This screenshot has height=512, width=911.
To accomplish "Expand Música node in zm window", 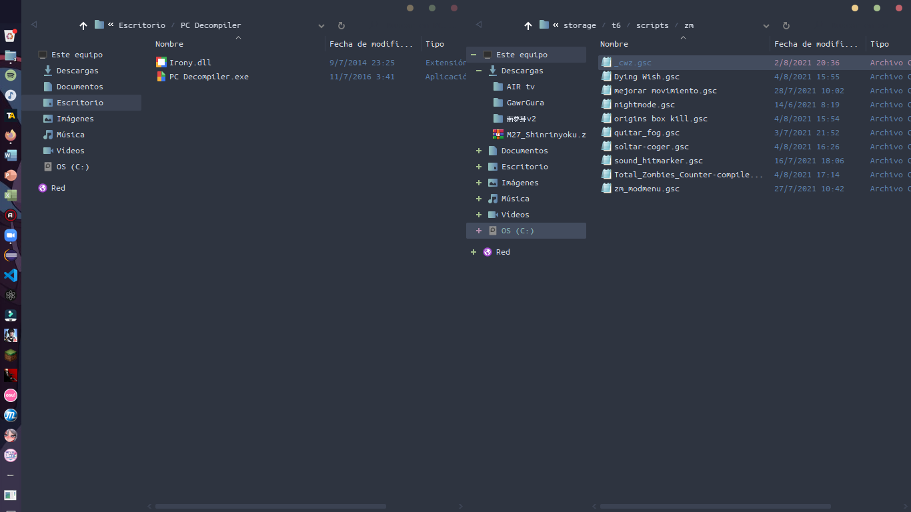I will coord(479,199).
